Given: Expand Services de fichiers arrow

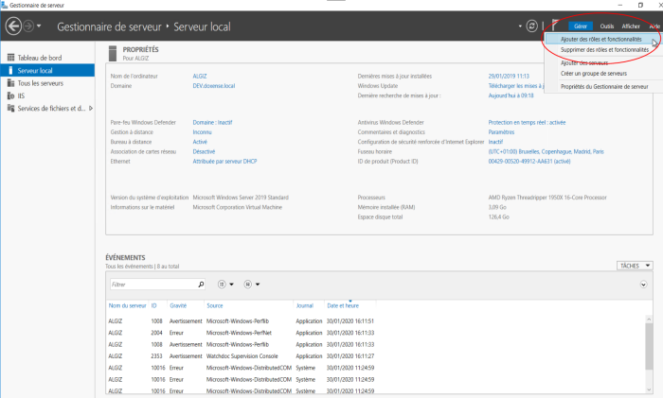Looking at the screenshot, I should coord(90,108).
